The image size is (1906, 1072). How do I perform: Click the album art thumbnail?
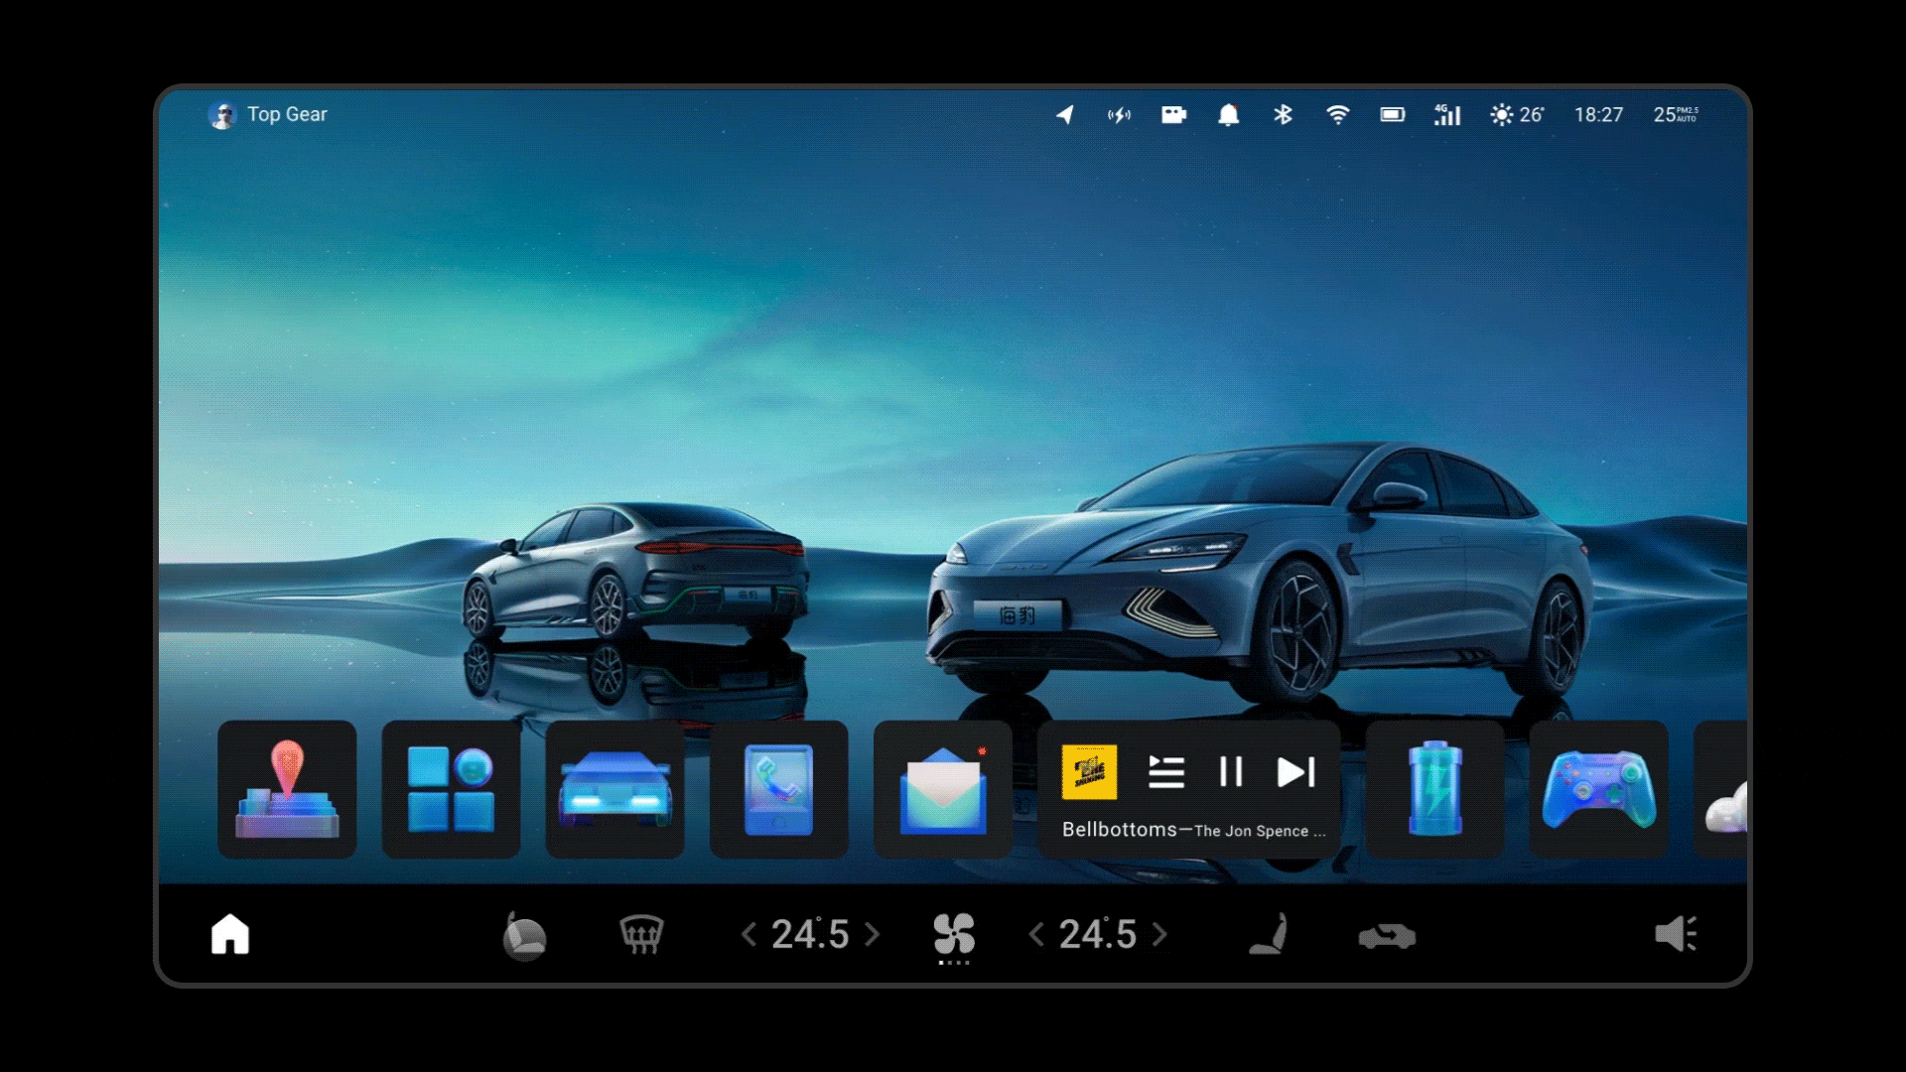pos(1089,772)
